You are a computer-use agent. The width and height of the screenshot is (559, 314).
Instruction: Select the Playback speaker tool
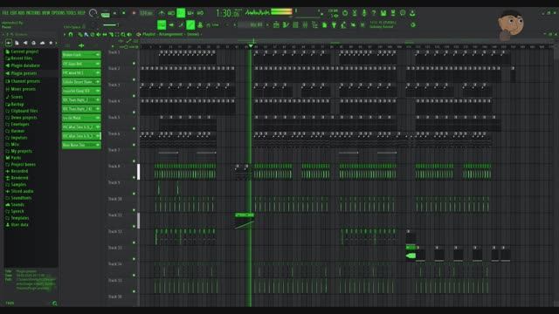pyautogui.click(x=129, y=35)
